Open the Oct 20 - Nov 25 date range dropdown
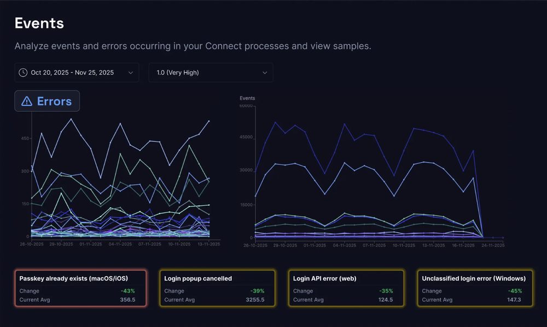The image size is (547, 327). click(77, 73)
